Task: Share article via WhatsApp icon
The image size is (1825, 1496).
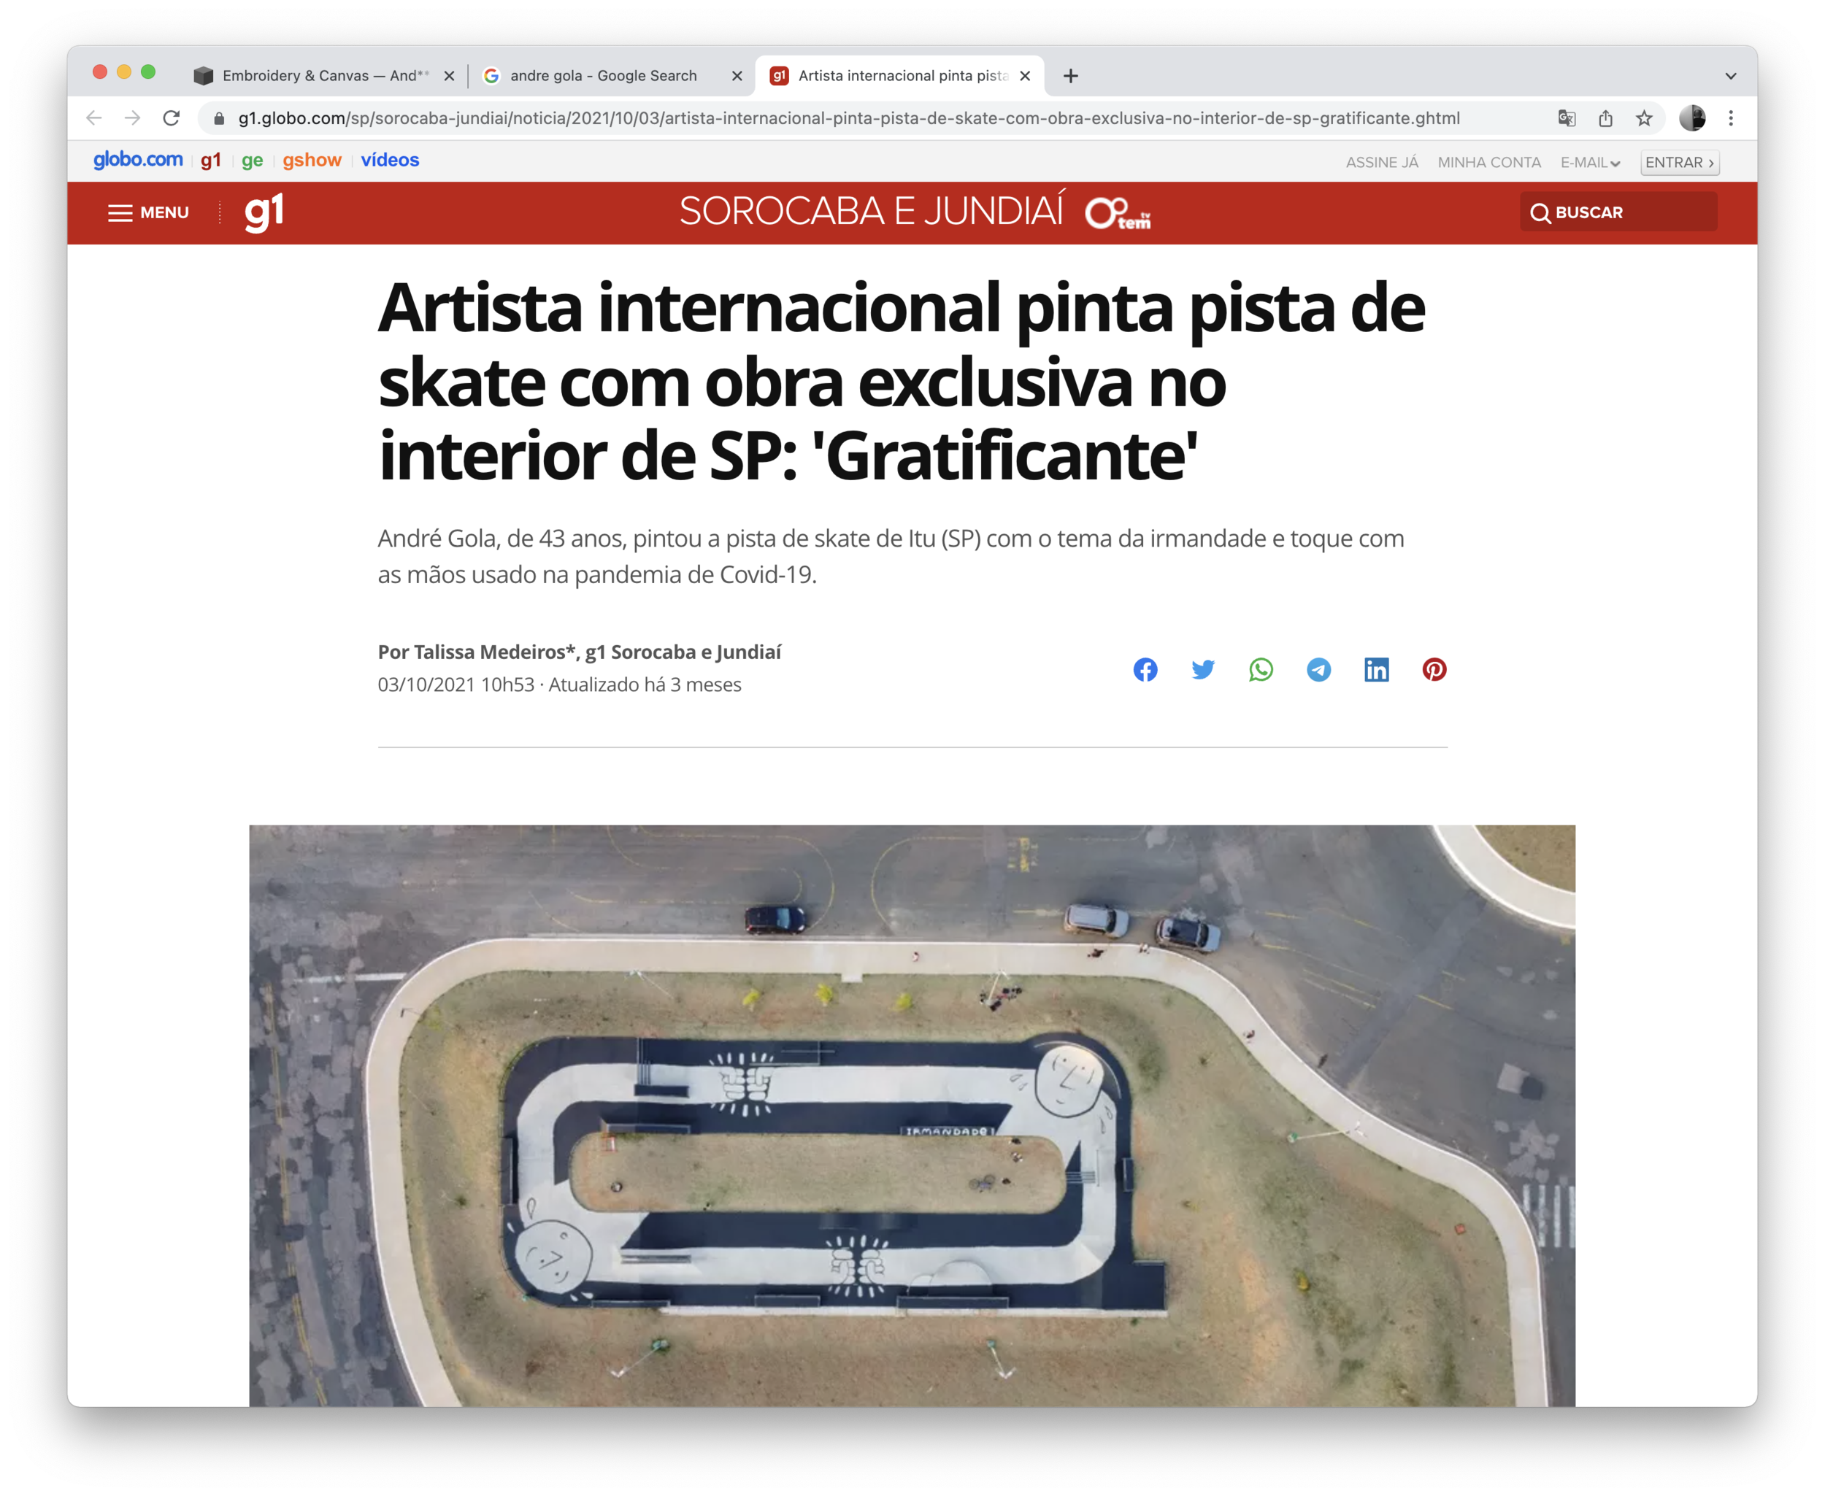Action: [1260, 670]
